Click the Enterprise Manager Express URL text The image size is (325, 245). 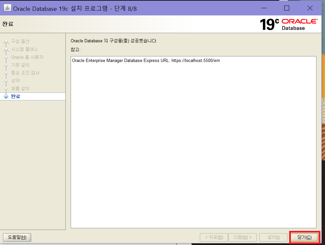[x=146, y=61]
